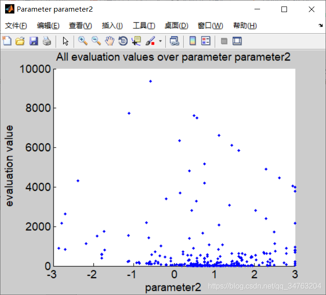Enable the Rotate 3D tool
Viewport: 326px width, 295px height.
123,41
